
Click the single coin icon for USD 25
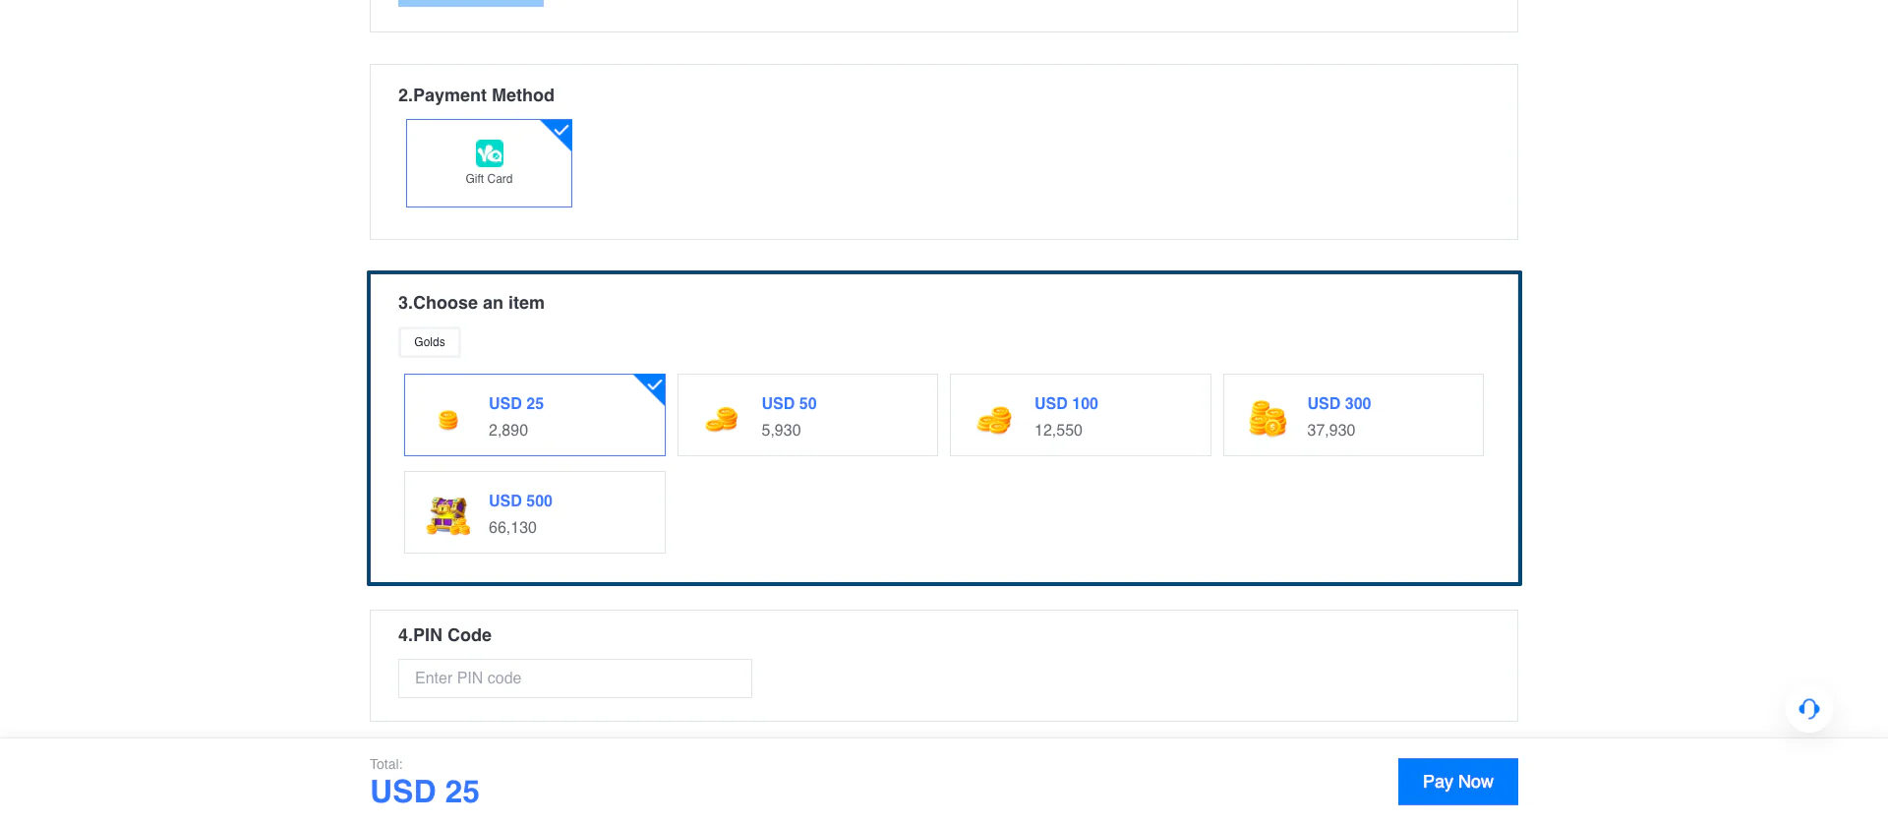pyautogui.click(x=448, y=421)
